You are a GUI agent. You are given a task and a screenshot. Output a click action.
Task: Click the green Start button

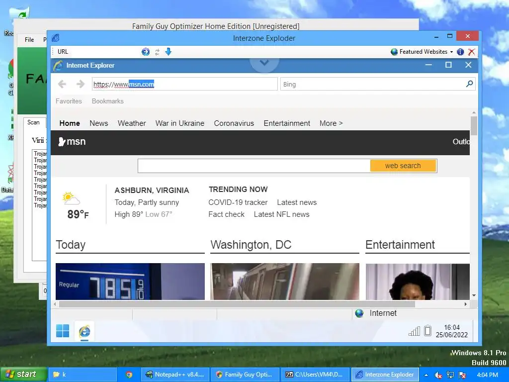[23, 374]
